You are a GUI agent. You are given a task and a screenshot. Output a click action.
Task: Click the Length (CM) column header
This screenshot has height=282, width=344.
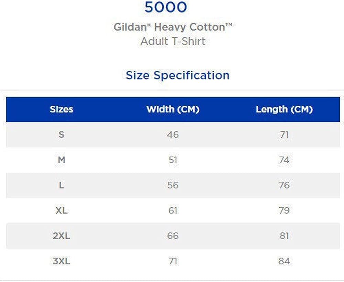284,109
